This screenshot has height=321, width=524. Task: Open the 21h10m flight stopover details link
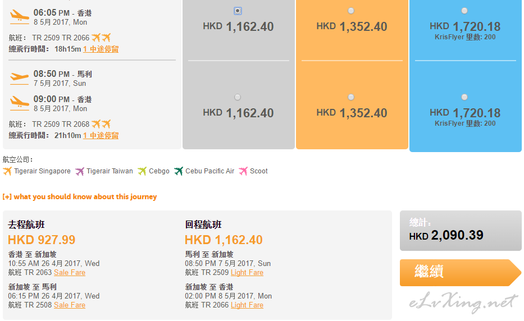pos(101,136)
